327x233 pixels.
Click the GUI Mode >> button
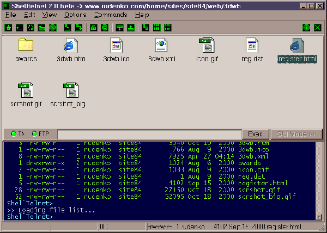[x=297, y=134]
